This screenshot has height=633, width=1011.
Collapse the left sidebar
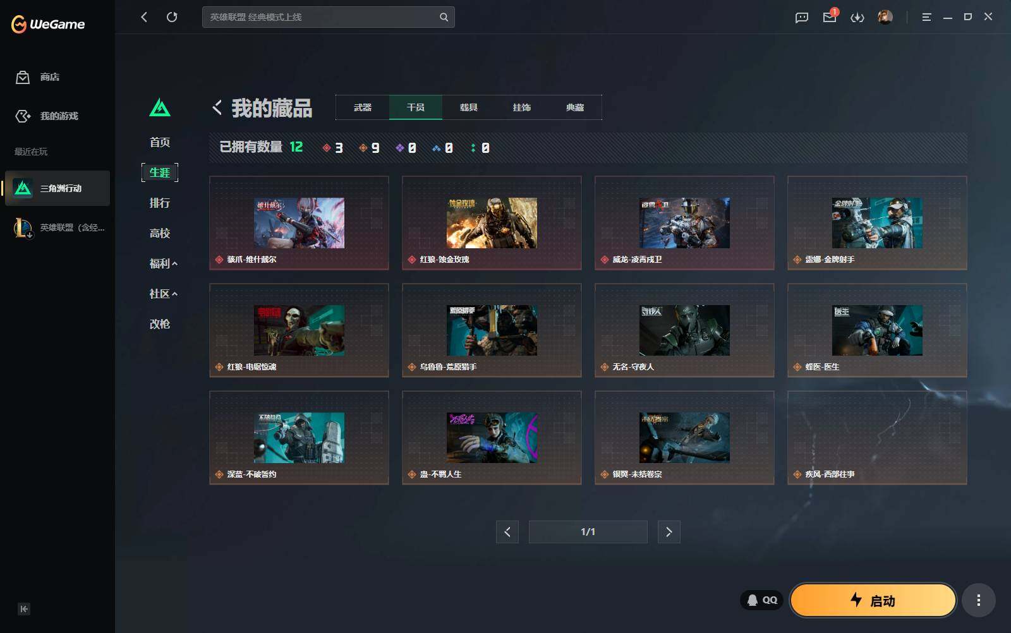click(x=24, y=609)
